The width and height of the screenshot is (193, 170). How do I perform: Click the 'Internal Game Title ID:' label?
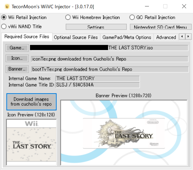click(31, 85)
